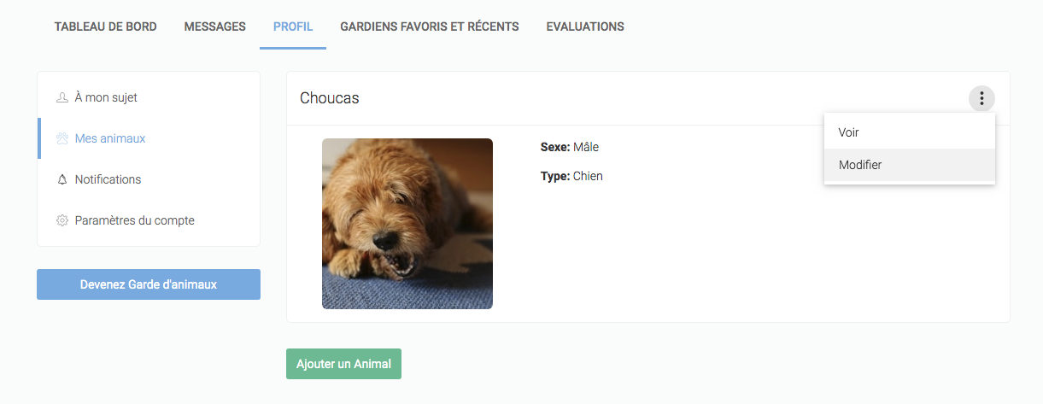This screenshot has width=1043, height=404.
Task: Click the dog photo of Choucas
Action: click(x=407, y=224)
